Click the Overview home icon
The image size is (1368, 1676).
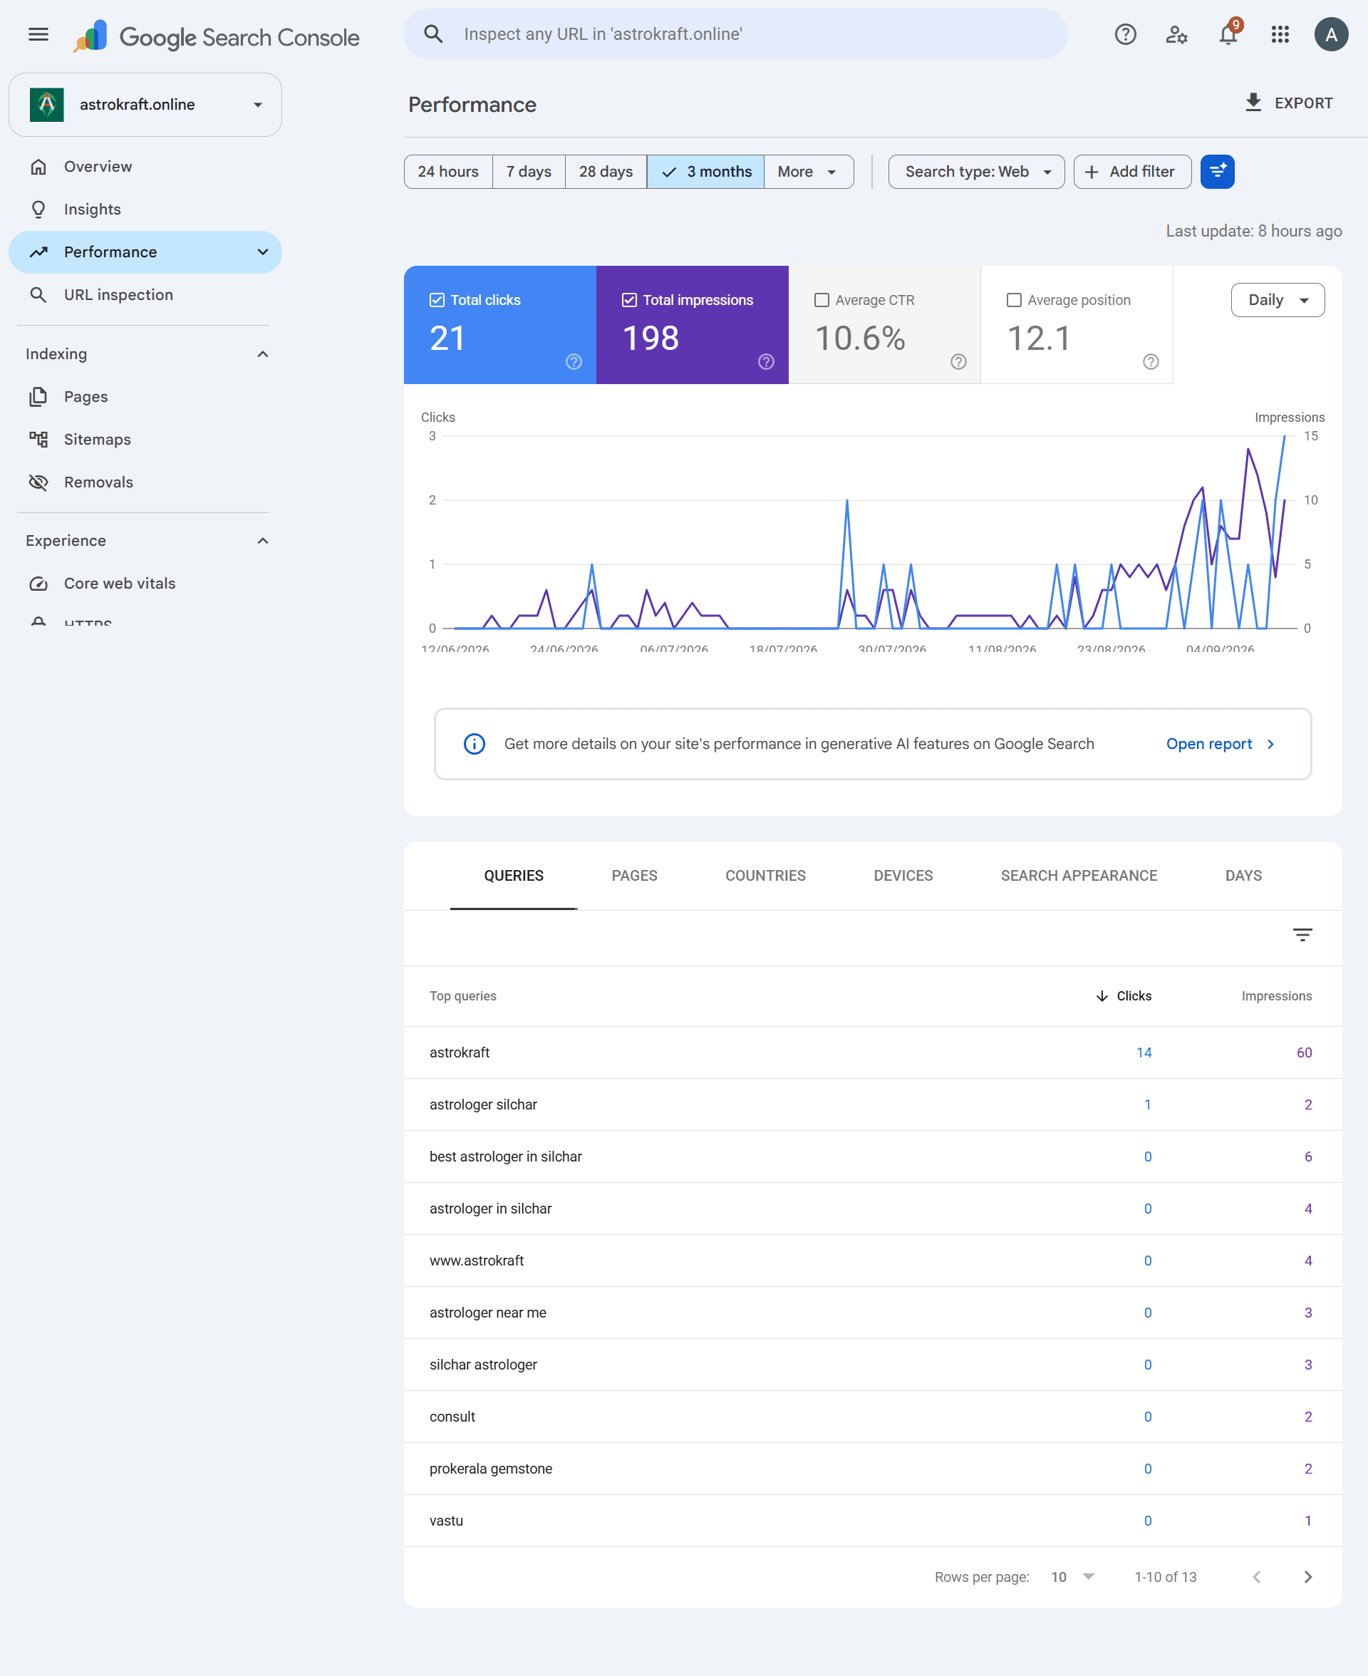[38, 167]
